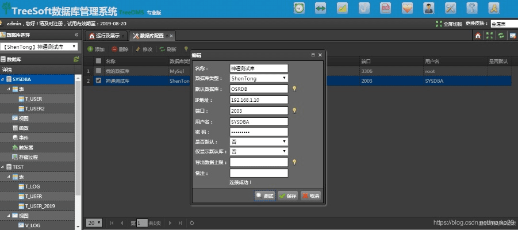Open the chart monitoring icon in header

(x=342, y=8)
